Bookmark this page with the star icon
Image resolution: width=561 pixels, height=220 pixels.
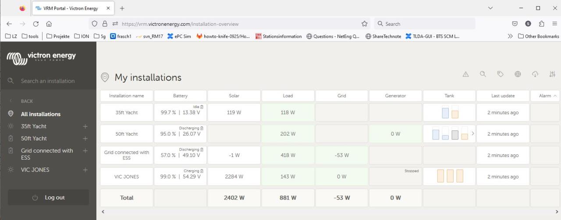coord(364,24)
